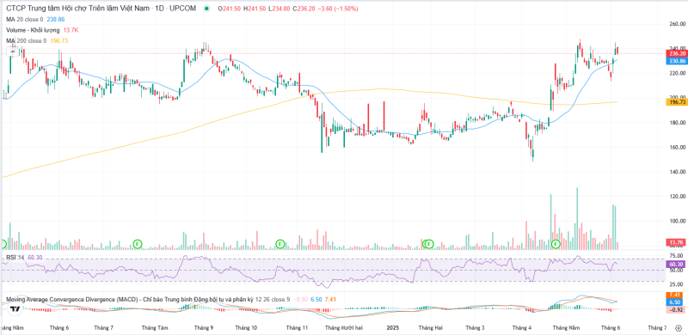Click the Tháng Mười hai time axis label
688x335 pixels.
(x=343, y=327)
